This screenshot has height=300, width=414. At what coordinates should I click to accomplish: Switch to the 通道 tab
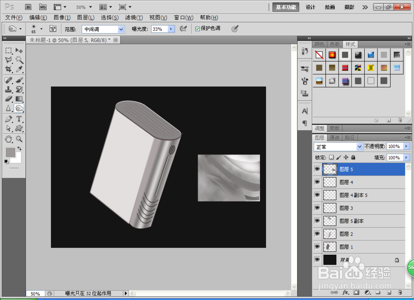click(x=334, y=138)
